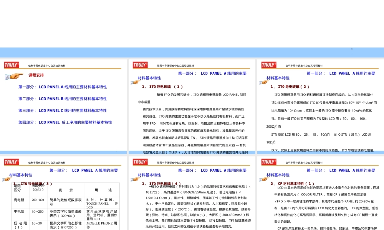Click the TRULY logo on the ITO 导电玻璃 (3) slide

[x=11, y=162]
